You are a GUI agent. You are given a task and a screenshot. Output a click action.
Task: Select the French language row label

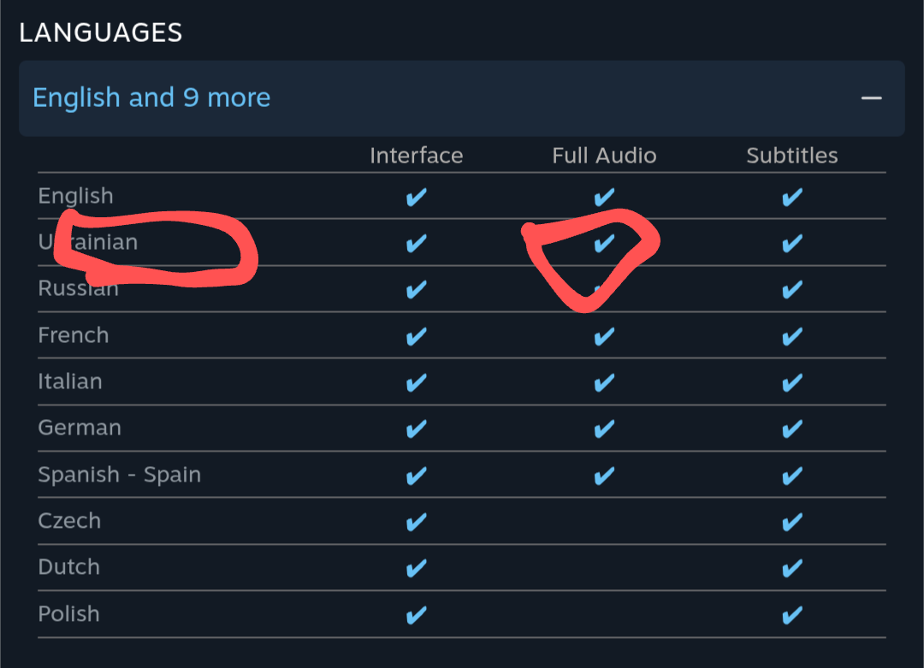tap(74, 335)
